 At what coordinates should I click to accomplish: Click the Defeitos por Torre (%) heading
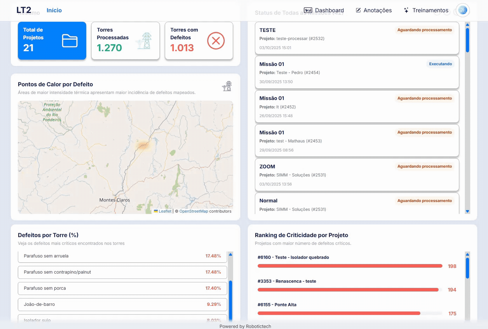(48, 235)
